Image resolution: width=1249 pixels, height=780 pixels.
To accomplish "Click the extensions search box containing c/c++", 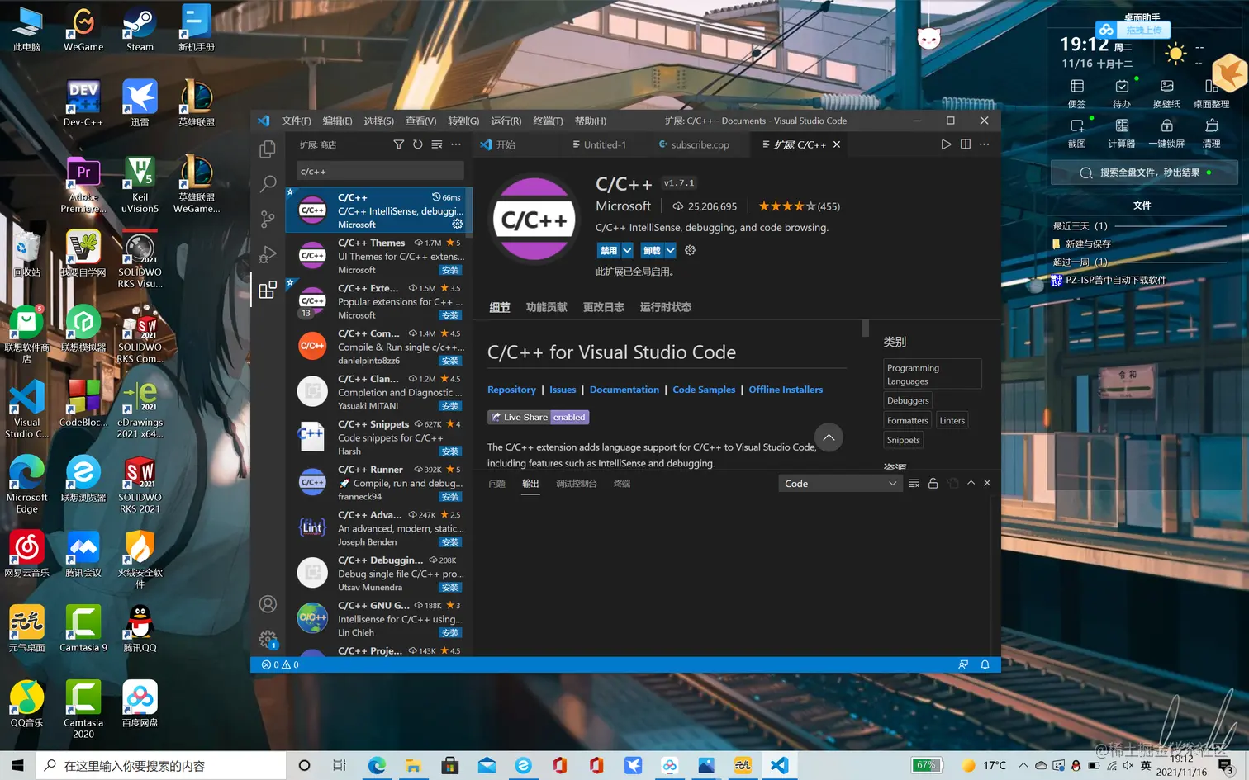I will 380,171.
